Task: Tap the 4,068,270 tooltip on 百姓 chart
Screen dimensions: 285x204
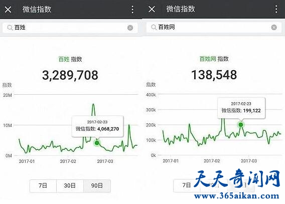Action: (x=97, y=126)
